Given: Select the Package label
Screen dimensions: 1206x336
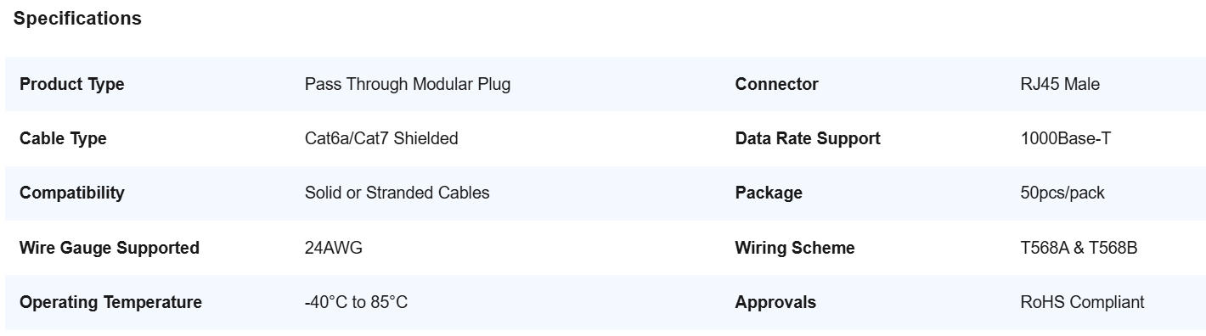Looking at the screenshot, I should click(769, 193).
